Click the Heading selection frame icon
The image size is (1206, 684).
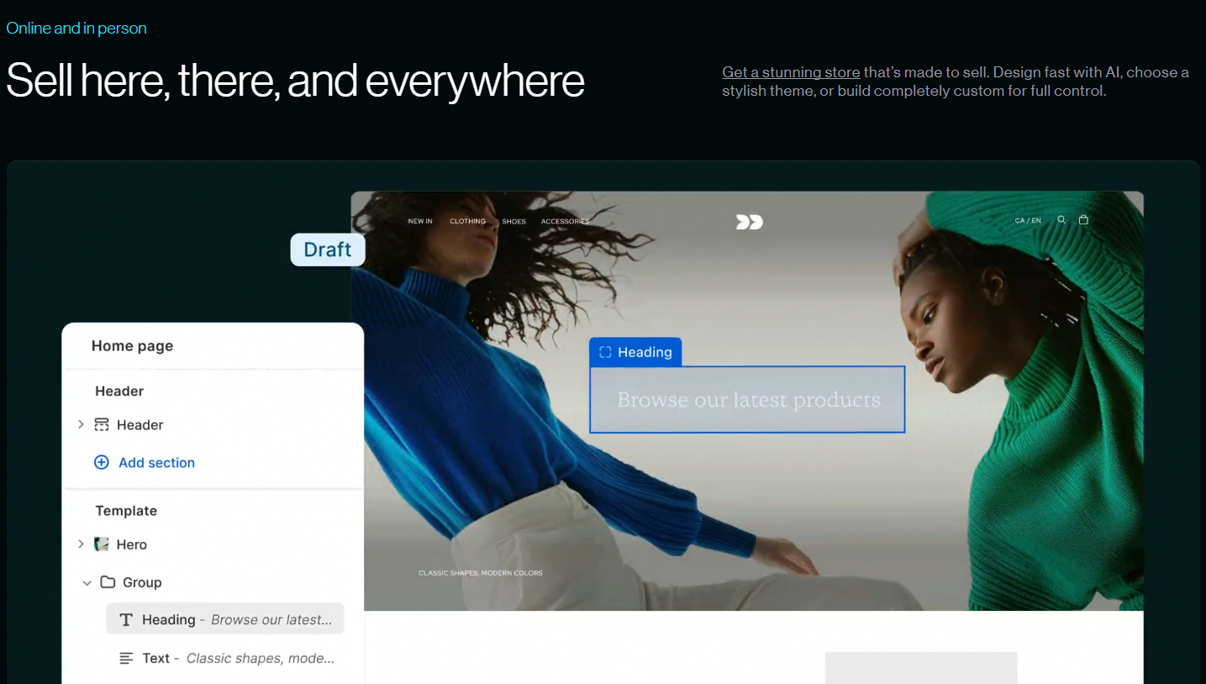(x=605, y=352)
